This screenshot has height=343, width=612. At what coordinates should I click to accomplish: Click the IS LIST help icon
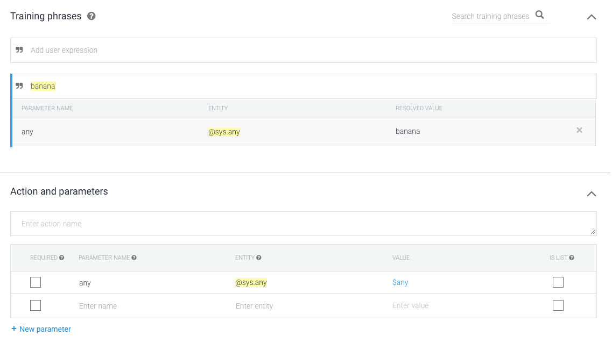(x=572, y=258)
